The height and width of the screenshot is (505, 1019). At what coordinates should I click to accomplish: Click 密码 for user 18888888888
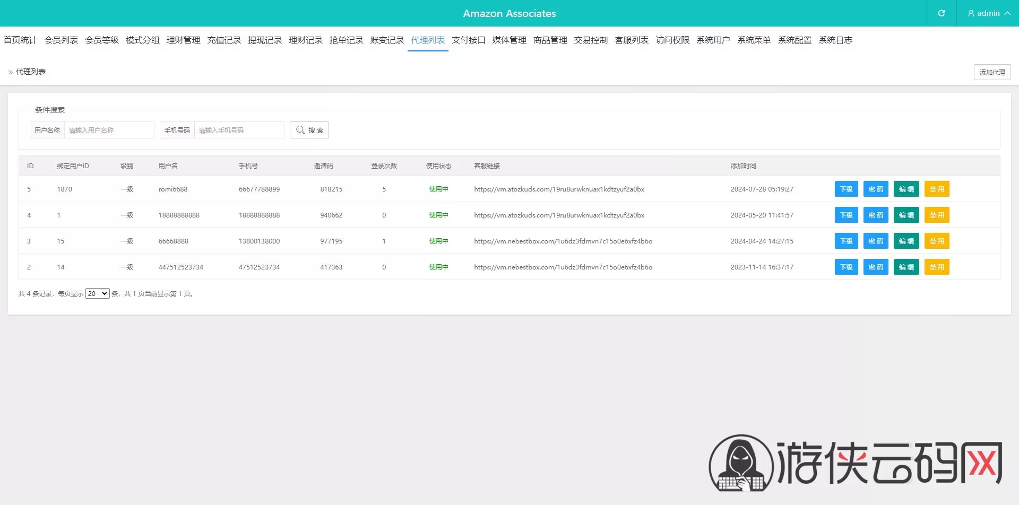pos(876,215)
